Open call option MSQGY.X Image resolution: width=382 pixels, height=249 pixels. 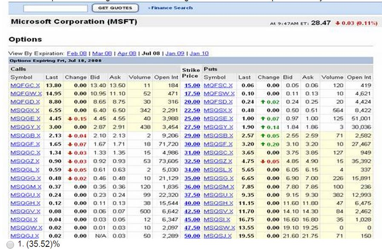25,127
